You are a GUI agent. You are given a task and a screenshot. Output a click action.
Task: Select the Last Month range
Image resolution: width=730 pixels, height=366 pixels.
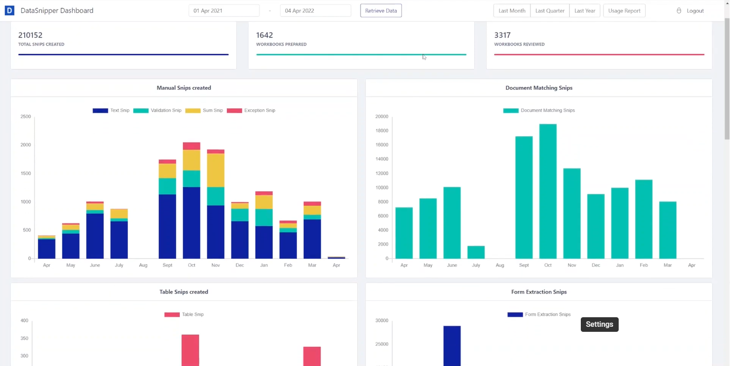point(512,10)
